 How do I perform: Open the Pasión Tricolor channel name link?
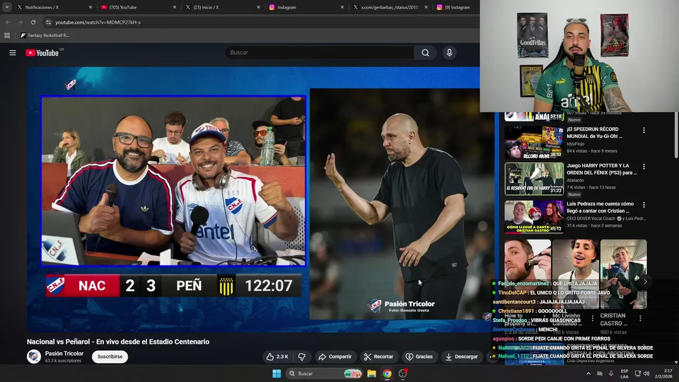(64, 353)
